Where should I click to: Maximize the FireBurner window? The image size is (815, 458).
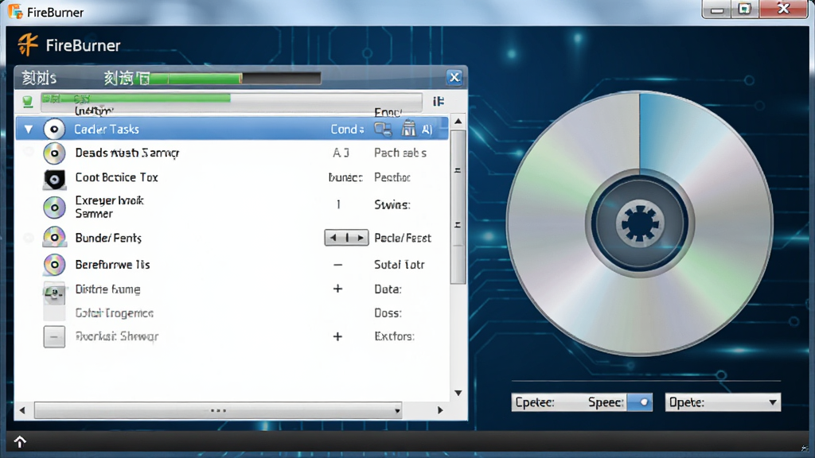[x=745, y=10]
